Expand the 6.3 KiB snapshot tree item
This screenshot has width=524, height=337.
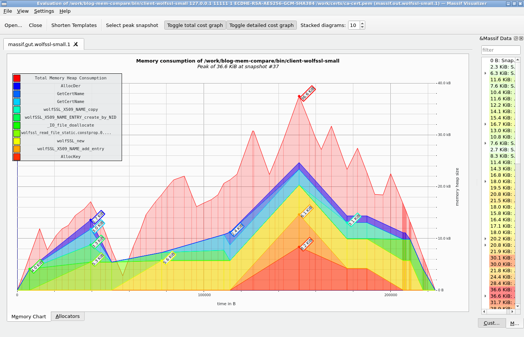[x=485, y=73]
